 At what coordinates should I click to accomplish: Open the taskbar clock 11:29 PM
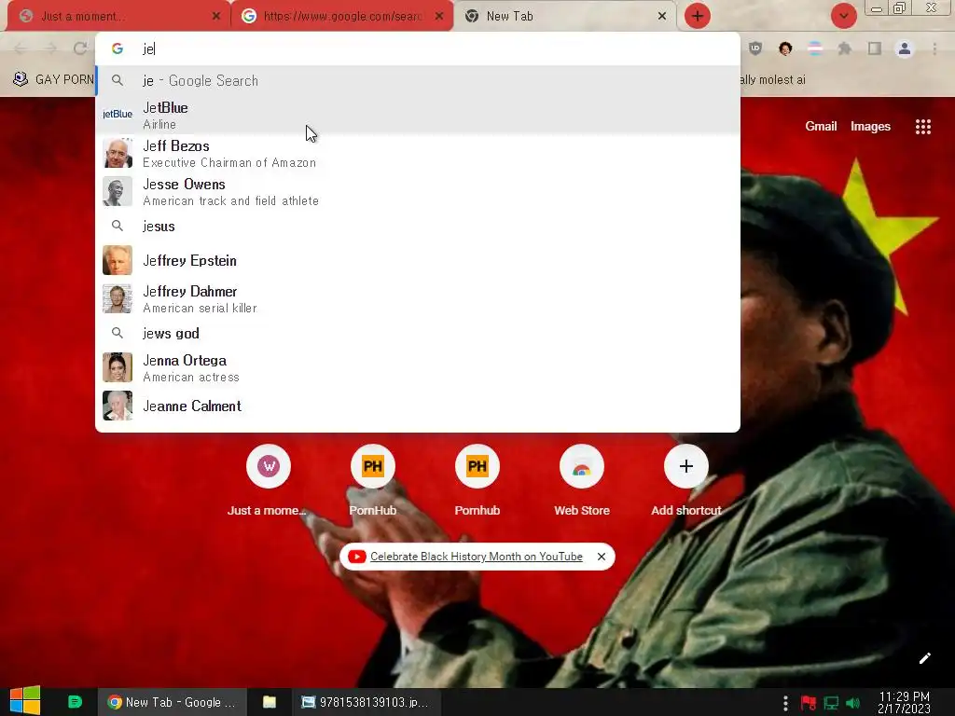(x=904, y=702)
